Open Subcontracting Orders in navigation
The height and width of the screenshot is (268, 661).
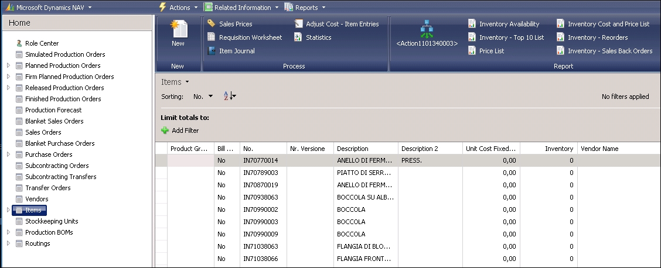coord(57,166)
